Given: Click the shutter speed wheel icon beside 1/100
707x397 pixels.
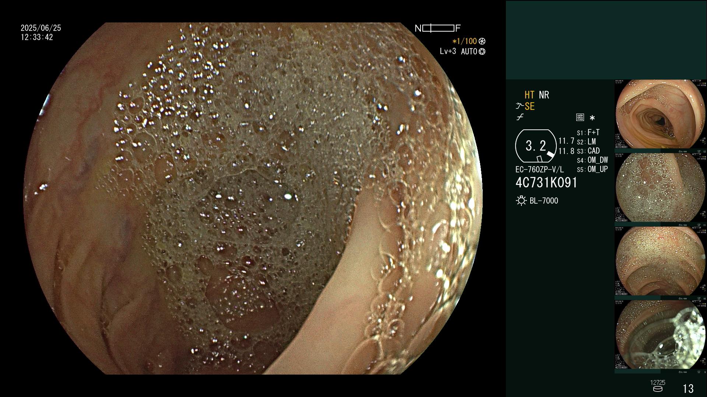Looking at the screenshot, I should point(482,41).
